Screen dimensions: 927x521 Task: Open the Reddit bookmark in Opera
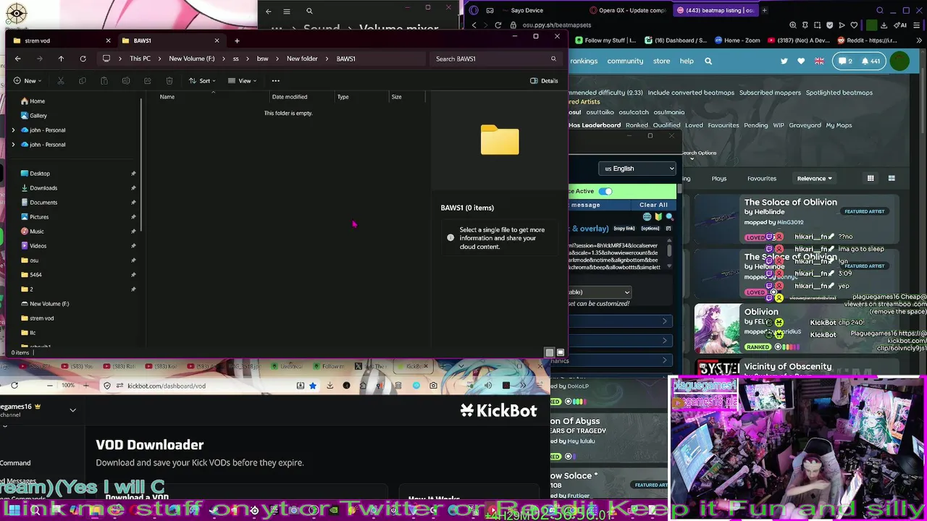click(x=868, y=41)
